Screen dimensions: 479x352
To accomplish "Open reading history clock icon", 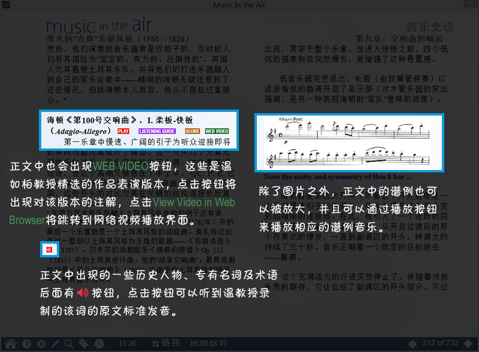I will tap(99, 344).
